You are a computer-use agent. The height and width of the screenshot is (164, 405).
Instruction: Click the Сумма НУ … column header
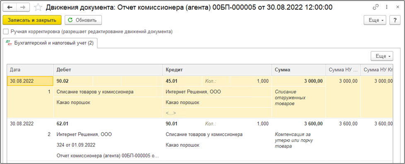click(x=343, y=70)
